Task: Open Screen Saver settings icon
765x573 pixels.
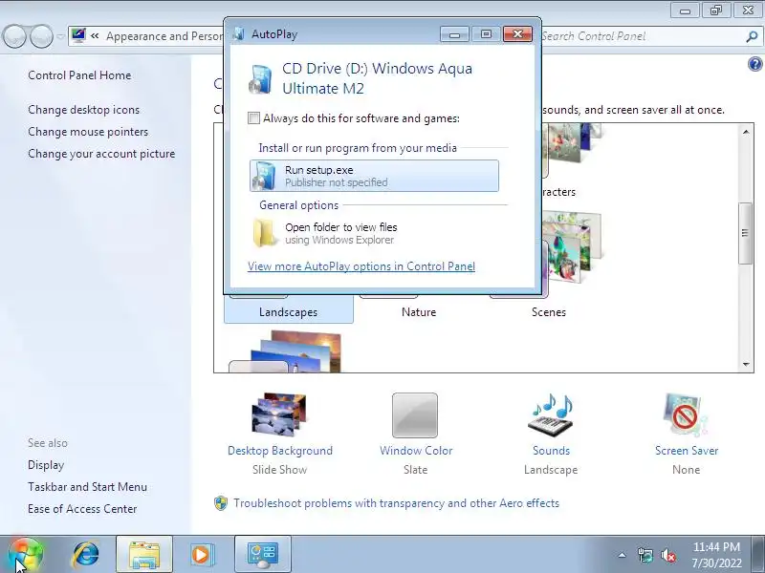Action: point(686,415)
